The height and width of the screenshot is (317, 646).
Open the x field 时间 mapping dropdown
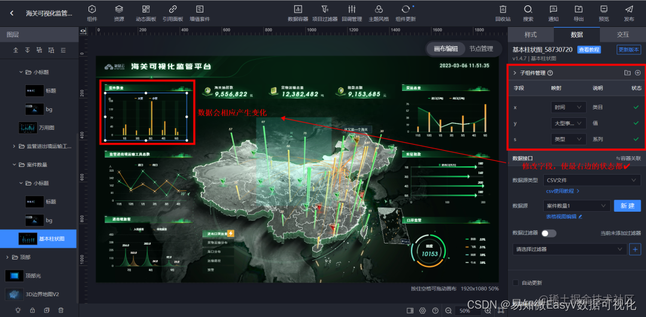569,107
